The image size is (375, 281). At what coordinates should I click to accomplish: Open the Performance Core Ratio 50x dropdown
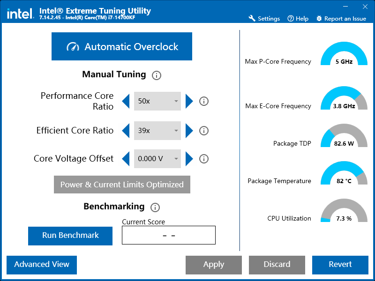pos(157,101)
